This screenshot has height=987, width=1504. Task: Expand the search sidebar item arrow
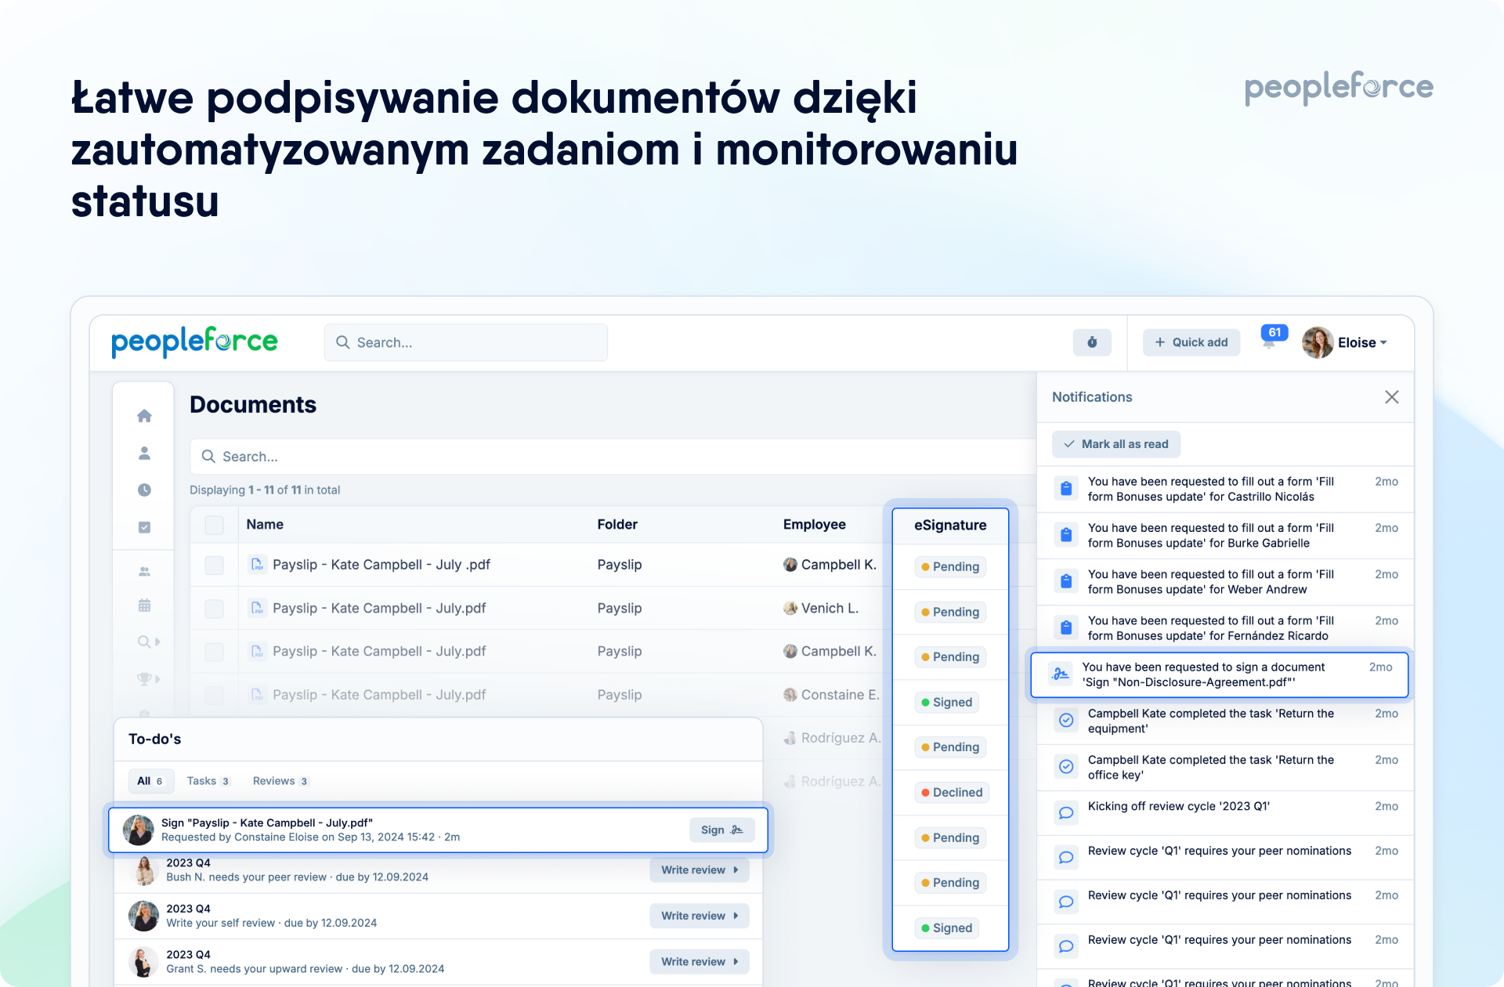click(157, 642)
